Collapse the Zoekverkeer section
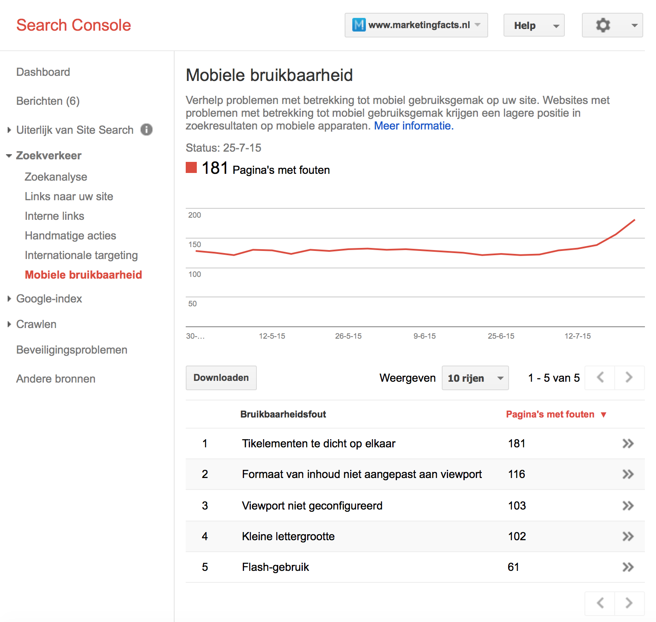This screenshot has width=656, height=622. pyautogui.click(x=9, y=156)
